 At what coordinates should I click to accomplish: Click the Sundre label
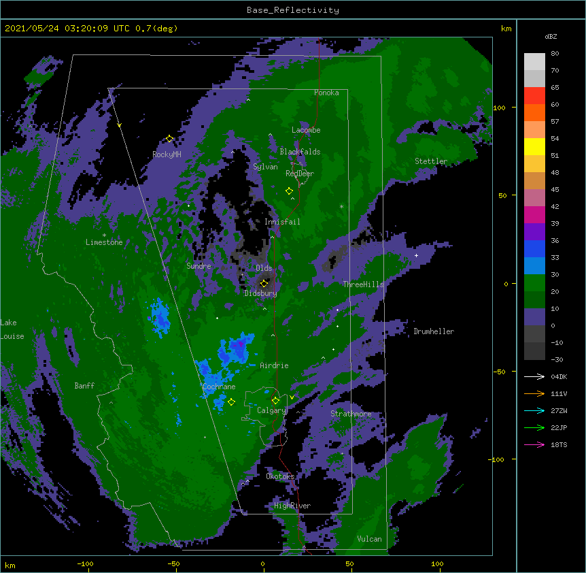(x=199, y=266)
